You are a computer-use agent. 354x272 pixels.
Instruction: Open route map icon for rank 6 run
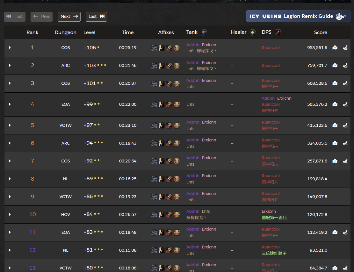click(335, 143)
